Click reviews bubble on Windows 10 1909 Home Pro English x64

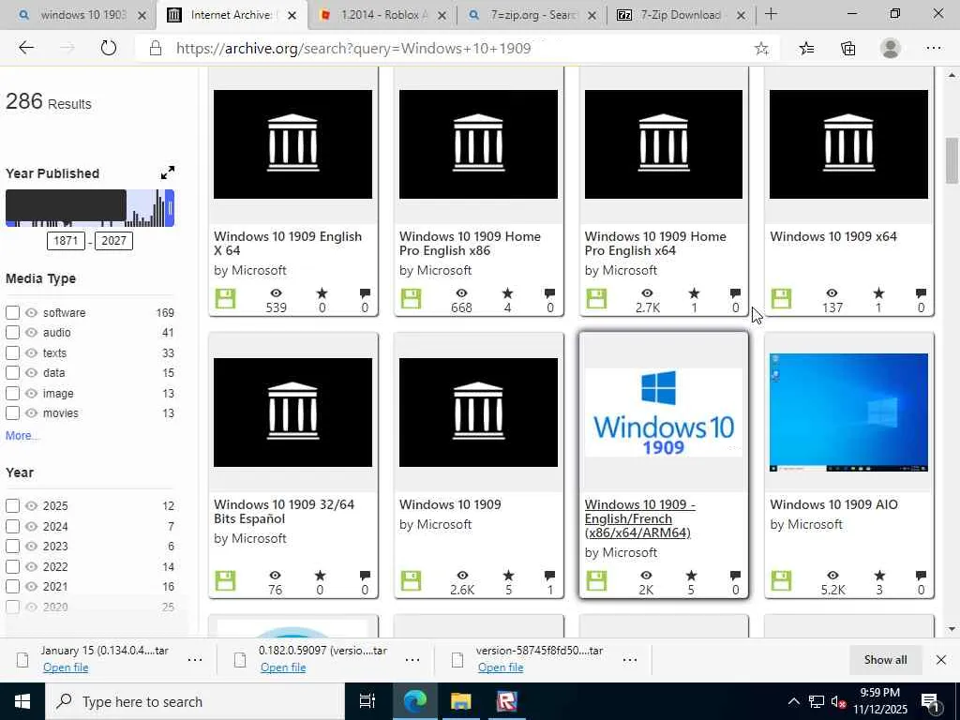[x=735, y=293]
